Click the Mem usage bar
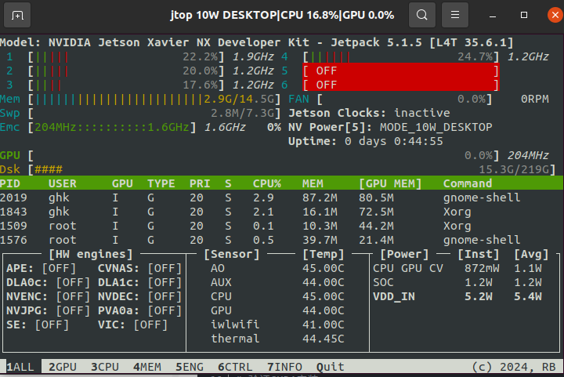 click(154, 99)
